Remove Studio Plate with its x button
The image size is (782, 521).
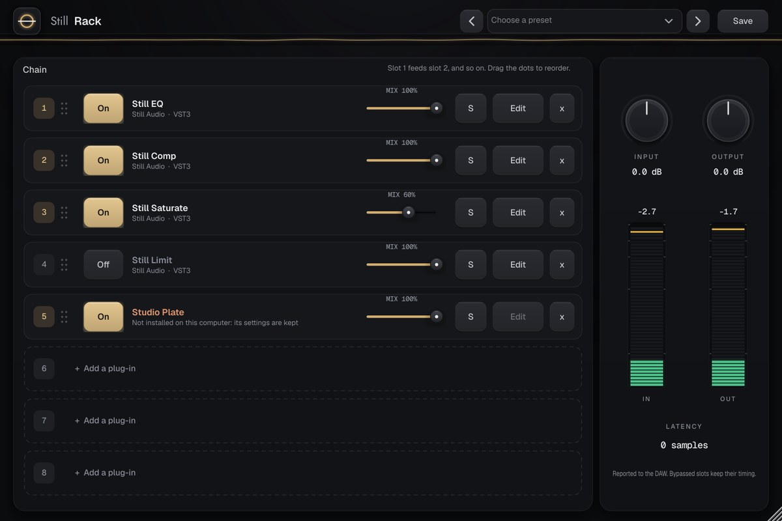562,317
